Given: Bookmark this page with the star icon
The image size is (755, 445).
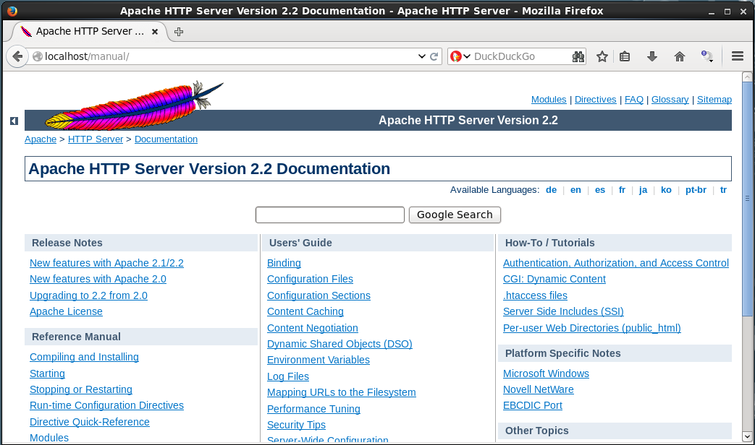Looking at the screenshot, I should [x=602, y=56].
